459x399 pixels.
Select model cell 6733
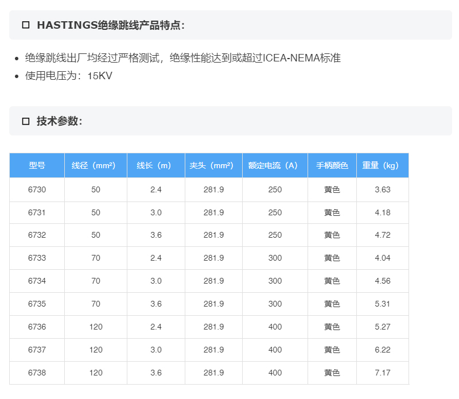pyautogui.click(x=37, y=258)
